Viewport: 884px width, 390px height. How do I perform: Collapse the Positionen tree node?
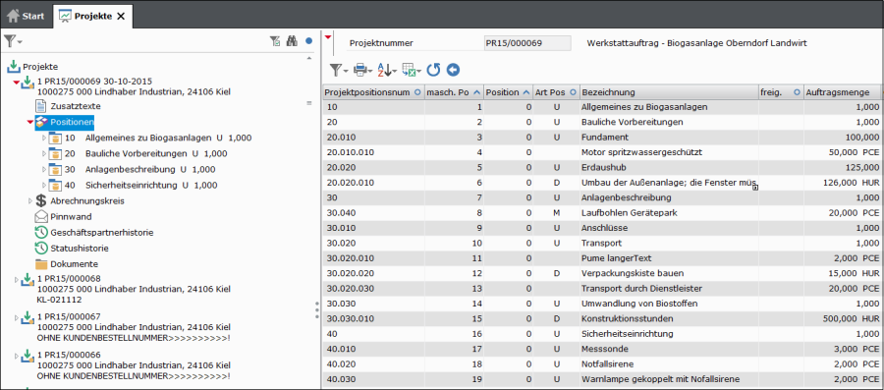point(29,122)
